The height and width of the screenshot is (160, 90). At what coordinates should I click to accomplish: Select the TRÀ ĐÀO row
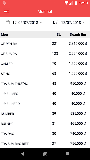coord(45,134)
